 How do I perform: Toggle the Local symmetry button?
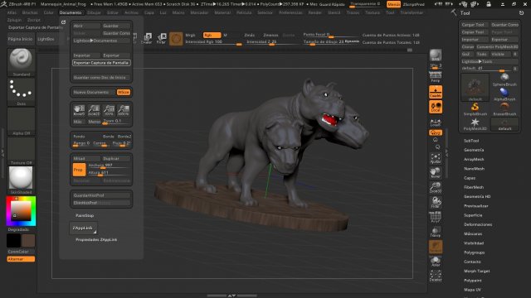coord(436,107)
